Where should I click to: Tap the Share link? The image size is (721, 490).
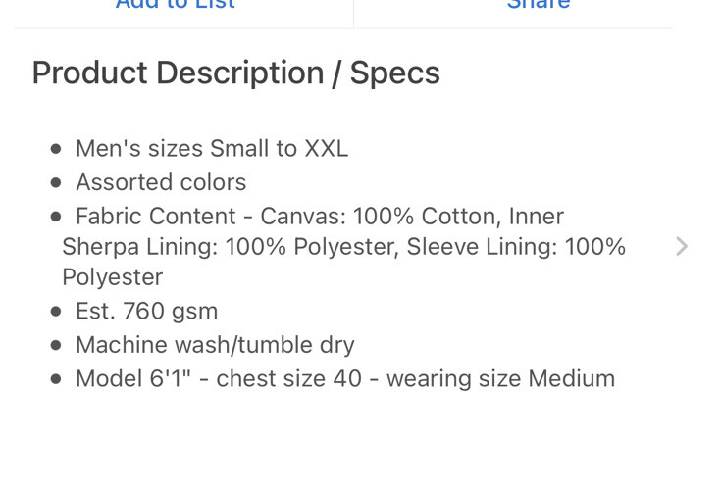coord(539,5)
